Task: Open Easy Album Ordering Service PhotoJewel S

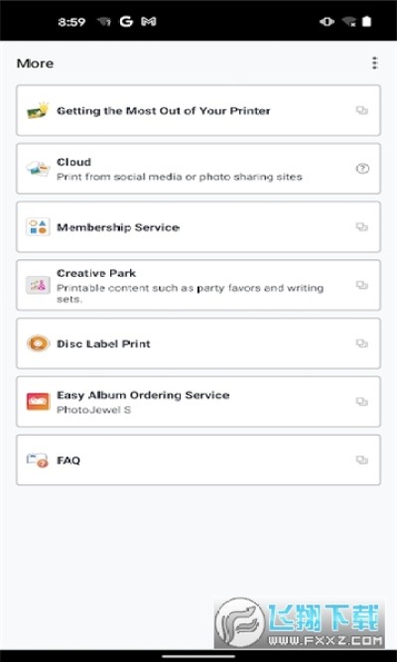Action: point(198,402)
